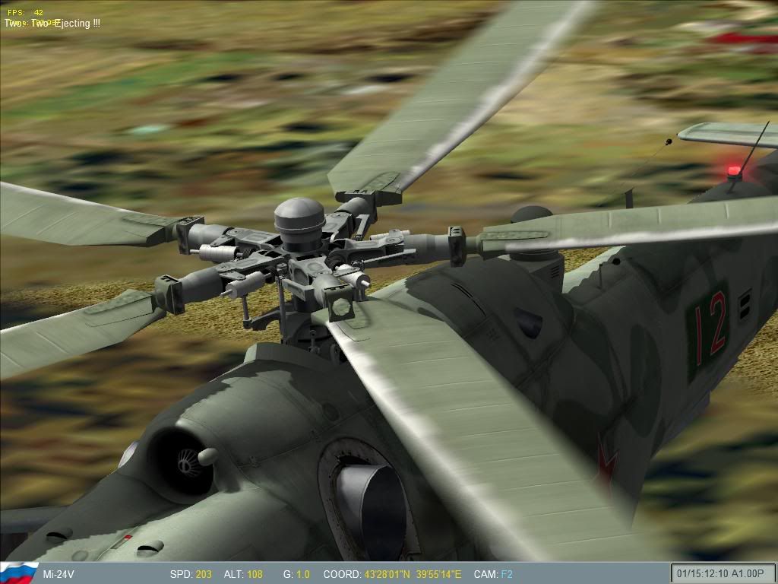
Task: Click the SPD 203 speed readout
Action: pyautogui.click(x=191, y=575)
